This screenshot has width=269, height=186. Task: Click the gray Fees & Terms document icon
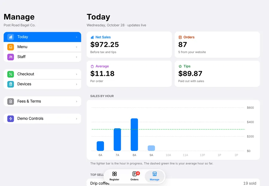point(11,101)
